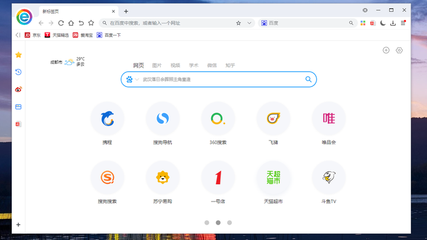The width and height of the screenshot is (427, 240).
Task: Click the weather widget for 成都市
Action: tap(68, 62)
